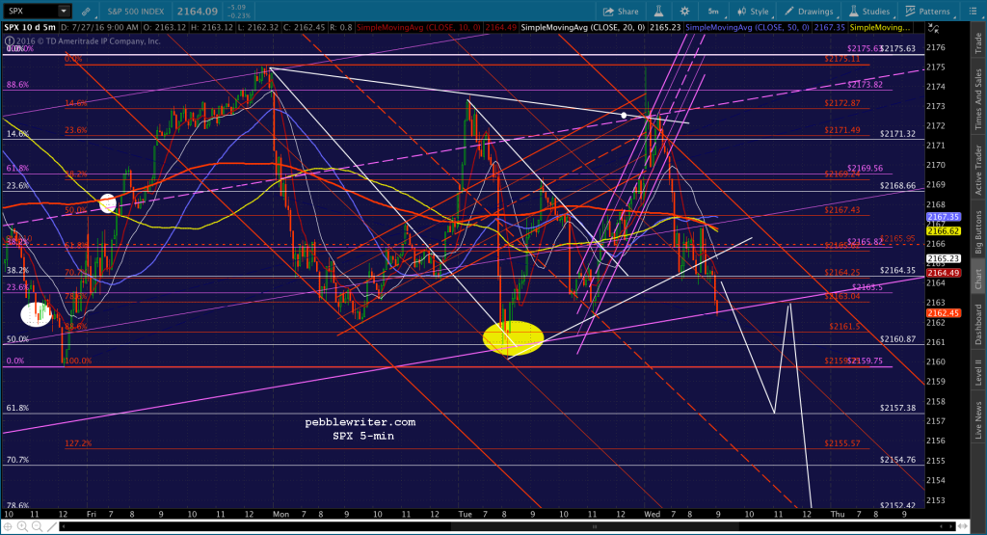Click the last price 2164.09
Screen dimensions: 987x535
click(x=197, y=12)
